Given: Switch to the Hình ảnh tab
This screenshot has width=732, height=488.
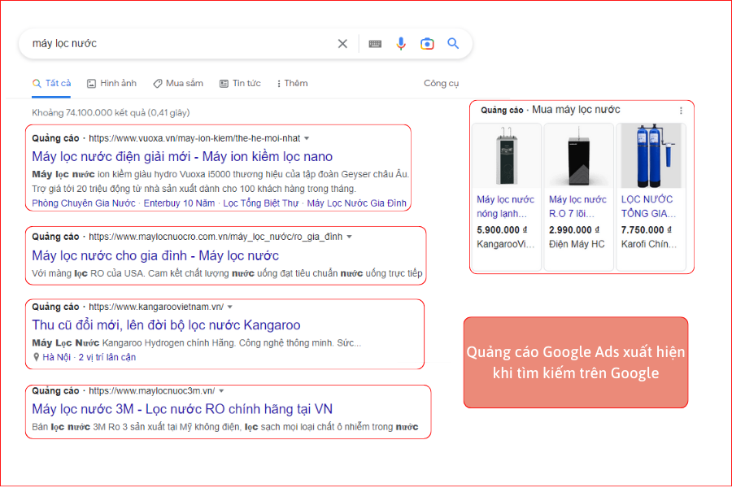Looking at the screenshot, I should coord(111,84).
